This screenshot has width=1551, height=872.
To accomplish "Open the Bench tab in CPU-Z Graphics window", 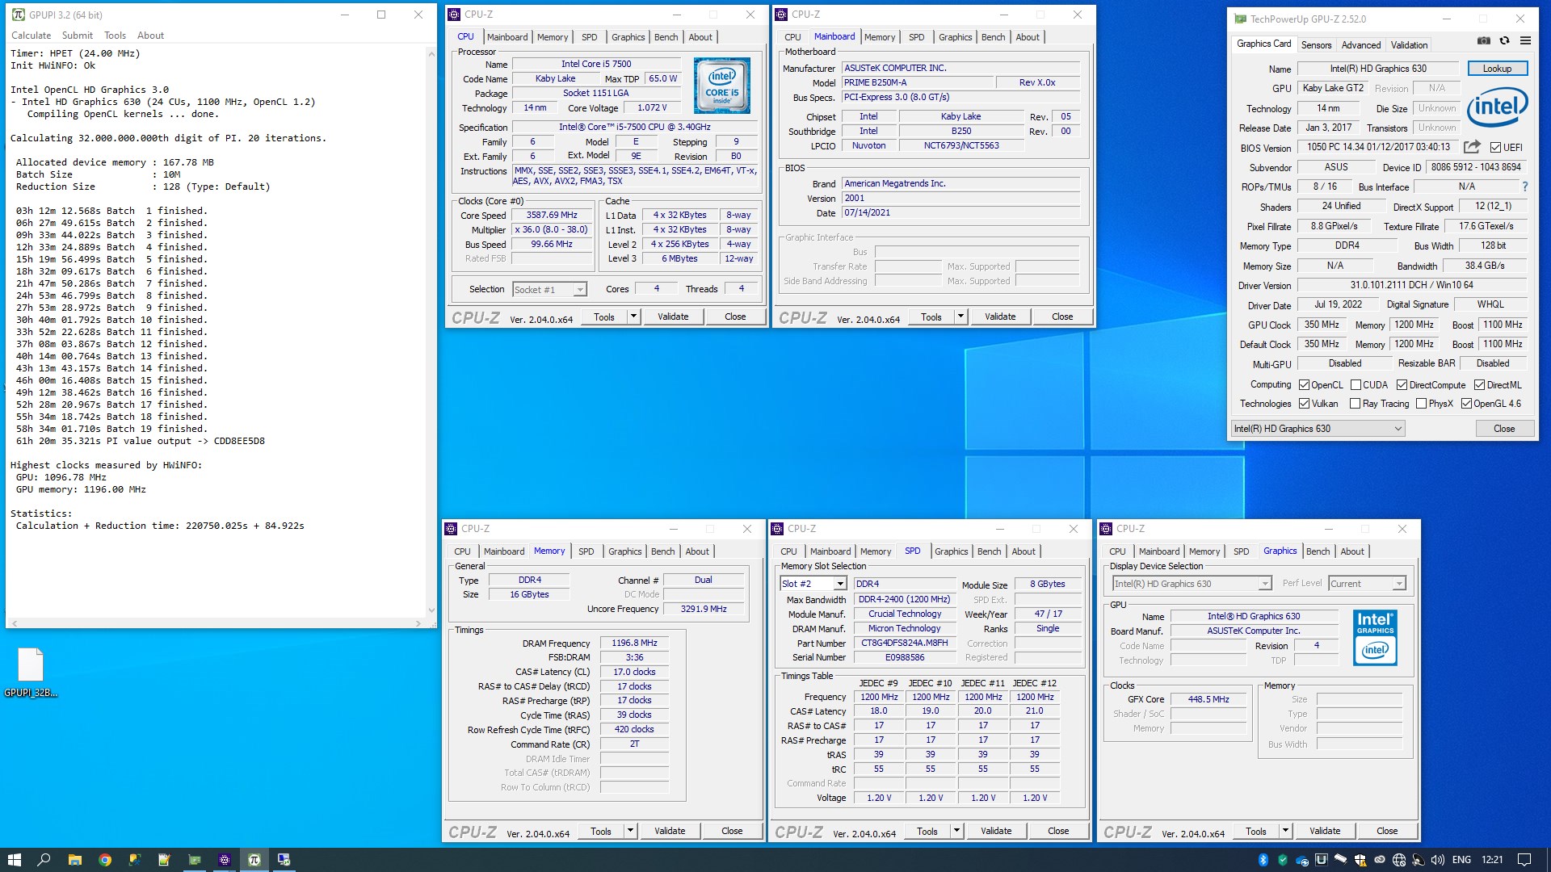I will pyautogui.click(x=1318, y=551).
